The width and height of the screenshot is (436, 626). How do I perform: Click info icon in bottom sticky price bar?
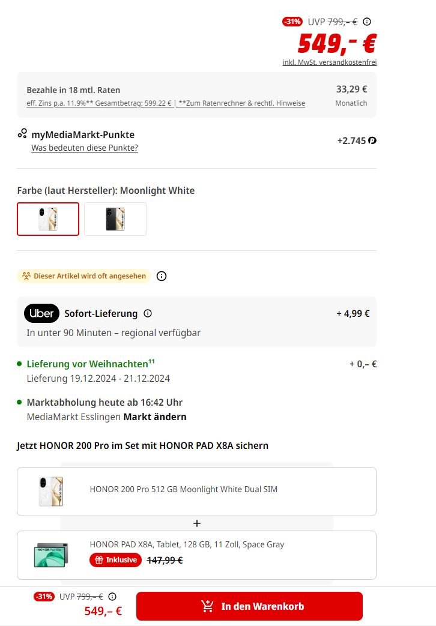coord(112,597)
